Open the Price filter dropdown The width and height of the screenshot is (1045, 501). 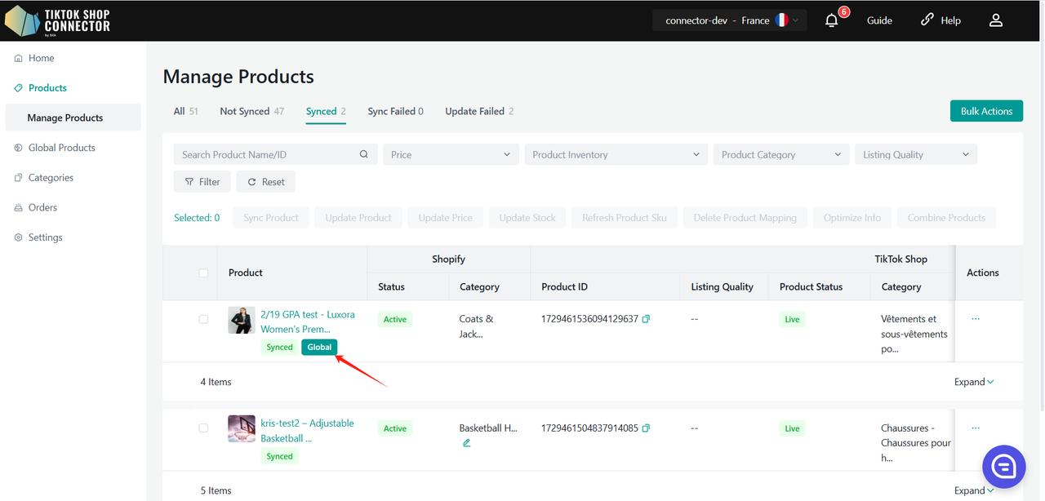pos(451,154)
